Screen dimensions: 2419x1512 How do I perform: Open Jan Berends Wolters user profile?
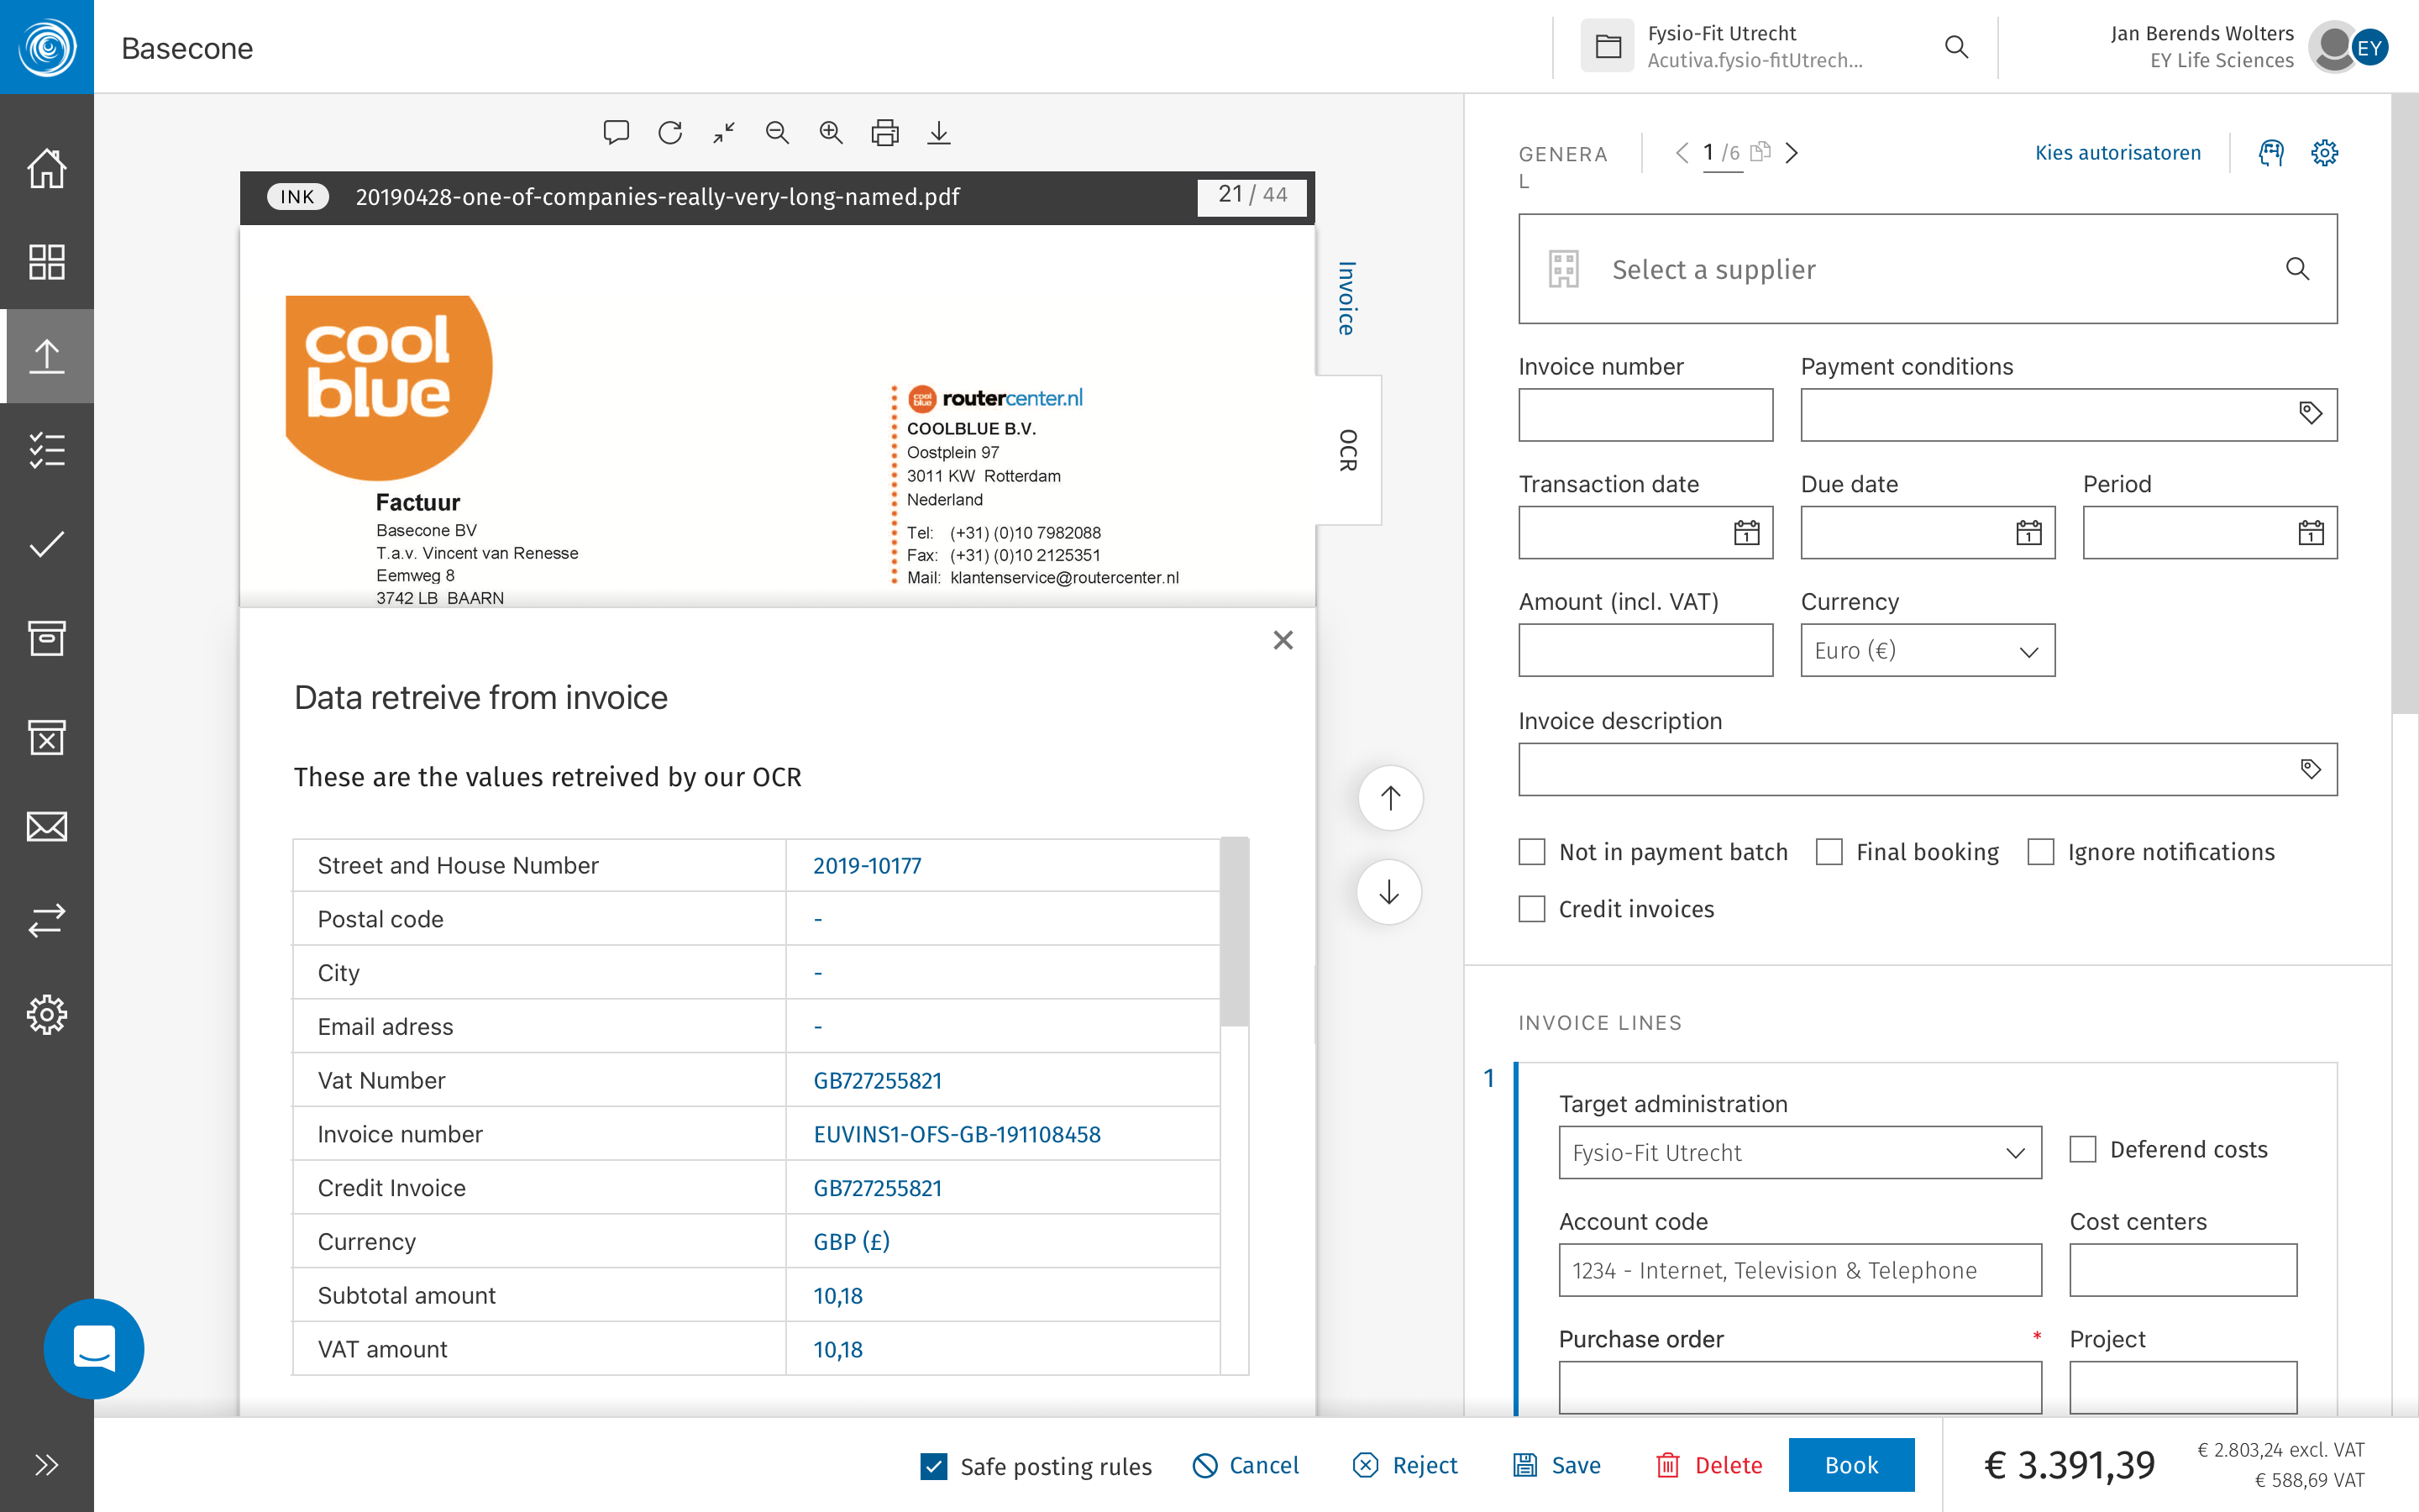pyautogui.click(x=2249, y=47)
